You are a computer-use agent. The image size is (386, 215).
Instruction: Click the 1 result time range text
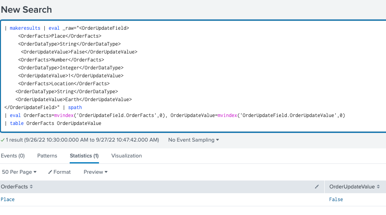(x=82, y=140)
